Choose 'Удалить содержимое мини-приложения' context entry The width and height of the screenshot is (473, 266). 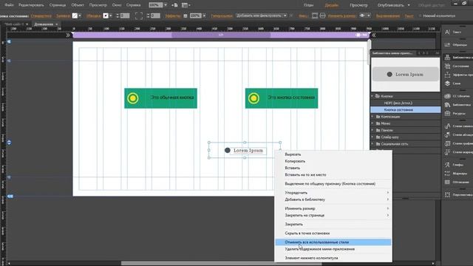pos(333,249)
